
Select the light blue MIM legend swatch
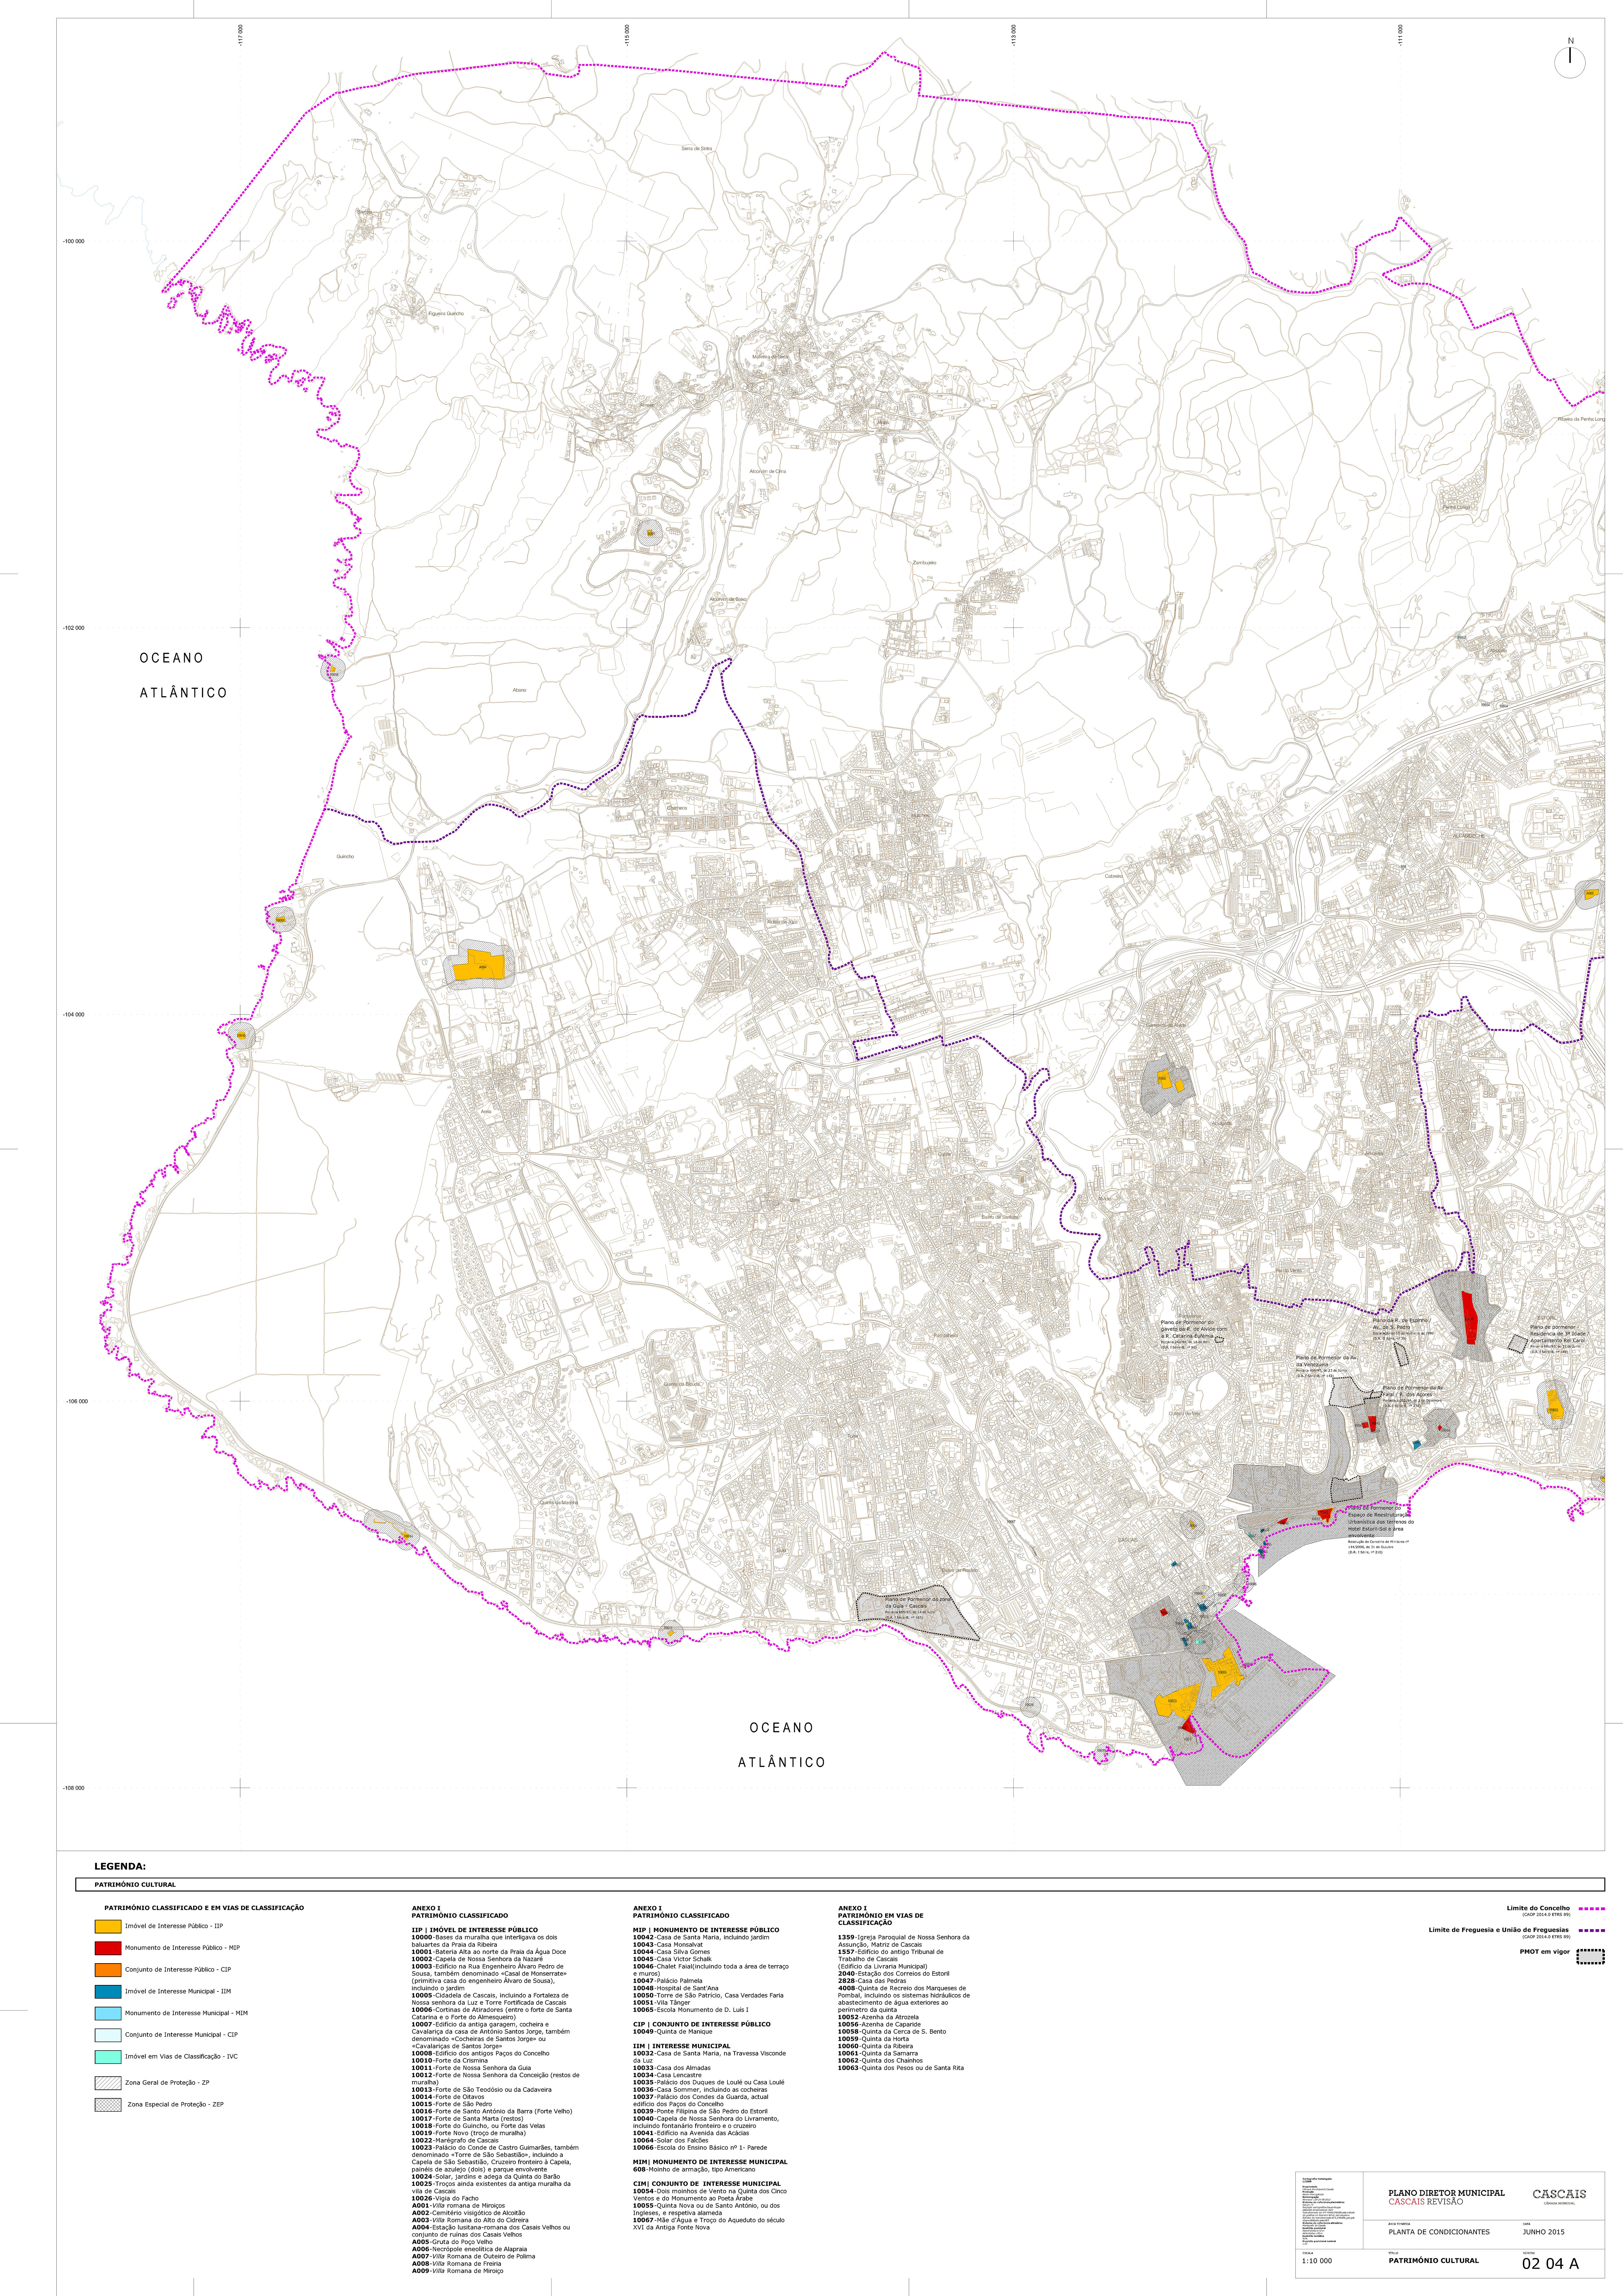tap(108, 2013)
